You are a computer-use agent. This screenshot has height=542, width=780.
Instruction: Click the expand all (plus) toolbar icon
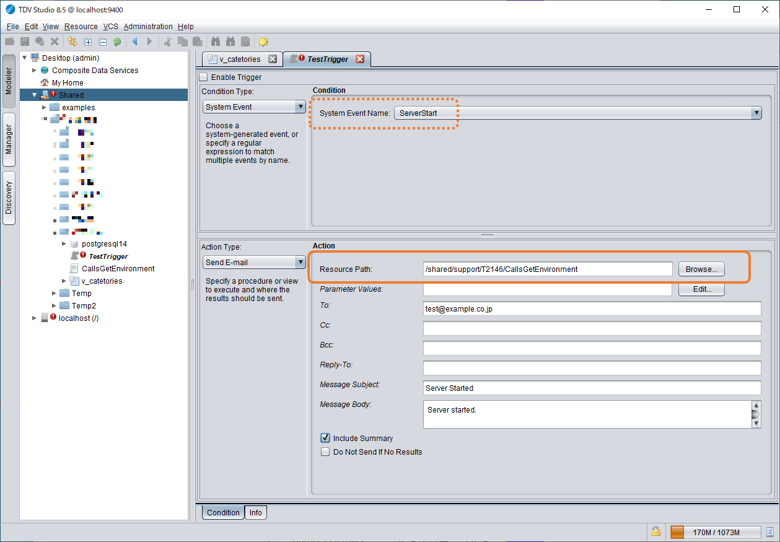[x=88, y=42]
